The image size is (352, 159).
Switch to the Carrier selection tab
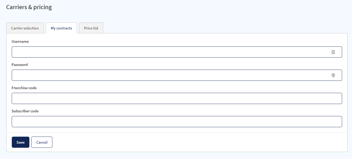click(25, 28)
